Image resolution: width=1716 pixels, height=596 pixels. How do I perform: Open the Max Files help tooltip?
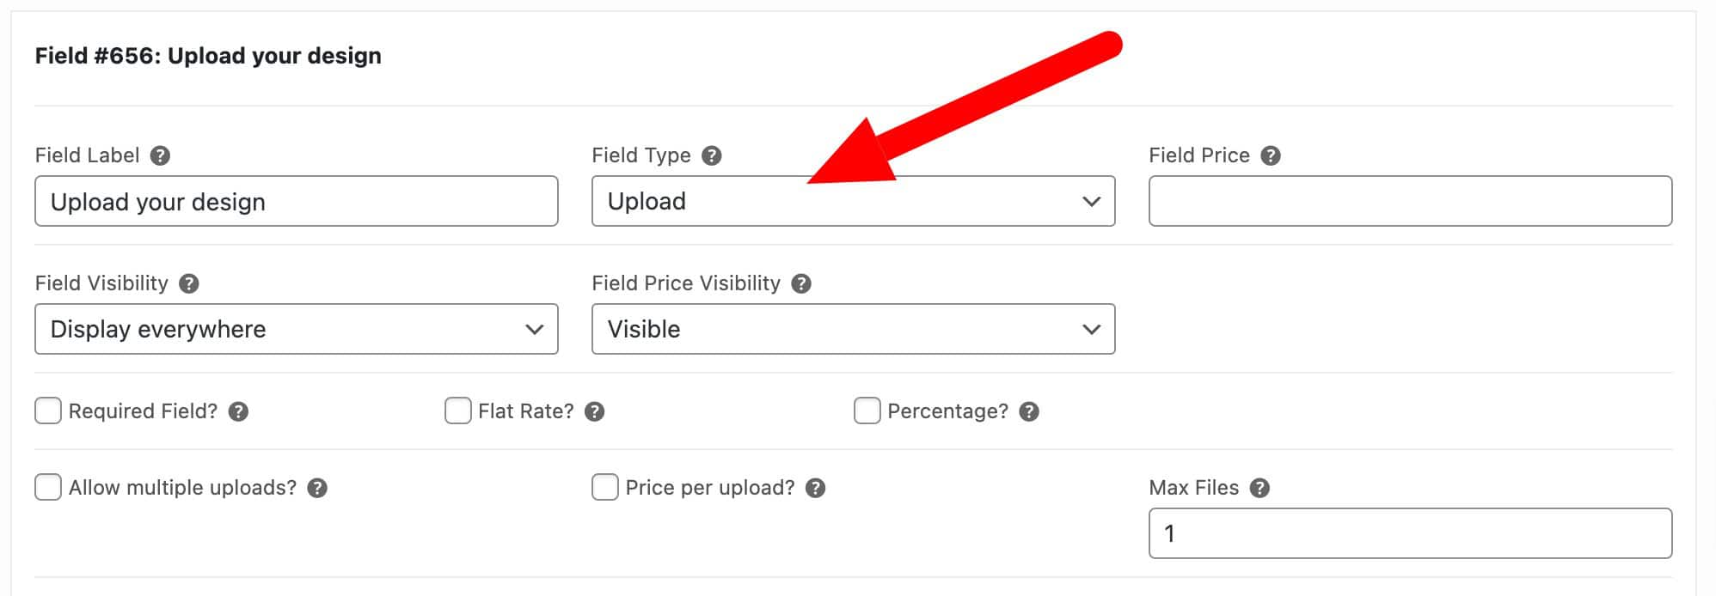[1260, 488]
